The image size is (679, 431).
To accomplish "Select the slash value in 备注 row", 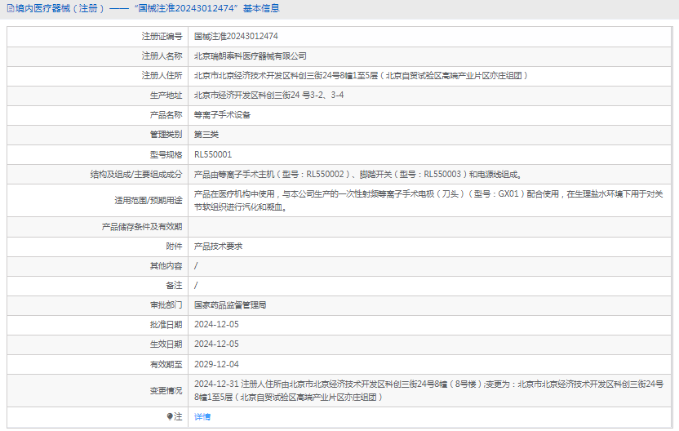I will coord(196,286).
